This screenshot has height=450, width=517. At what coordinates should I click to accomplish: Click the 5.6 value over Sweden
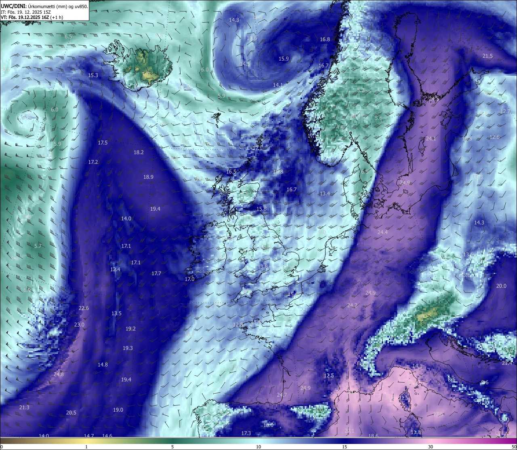pos(378,118)
